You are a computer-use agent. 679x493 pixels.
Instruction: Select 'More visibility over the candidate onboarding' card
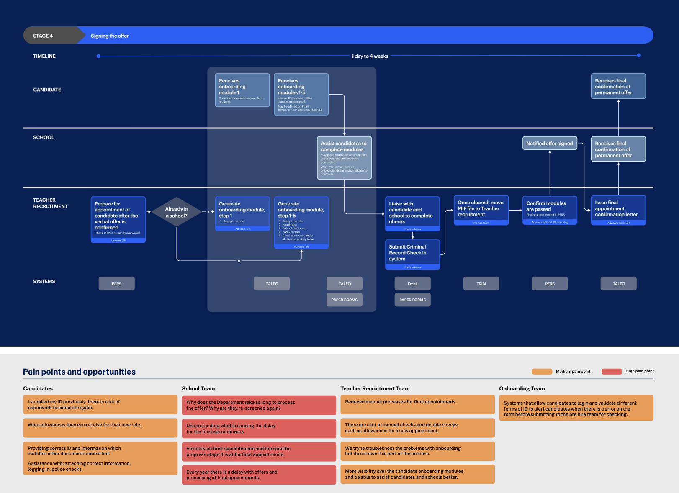tap(417, 474)
